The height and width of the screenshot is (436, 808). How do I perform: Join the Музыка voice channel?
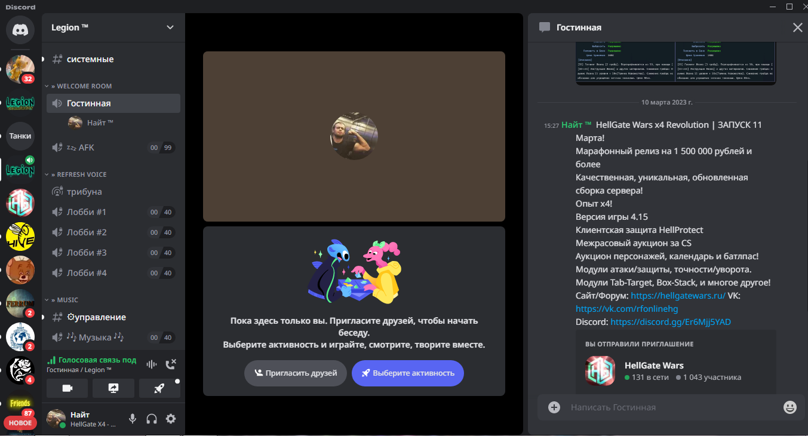click(x=113, y=337)
